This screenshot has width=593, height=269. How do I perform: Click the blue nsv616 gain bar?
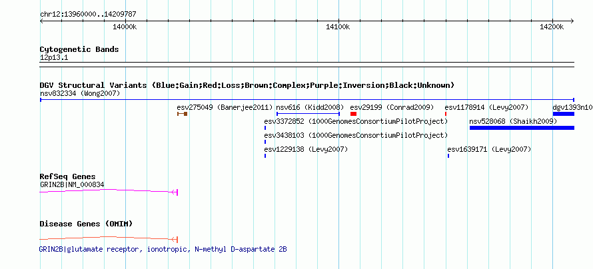308,114
